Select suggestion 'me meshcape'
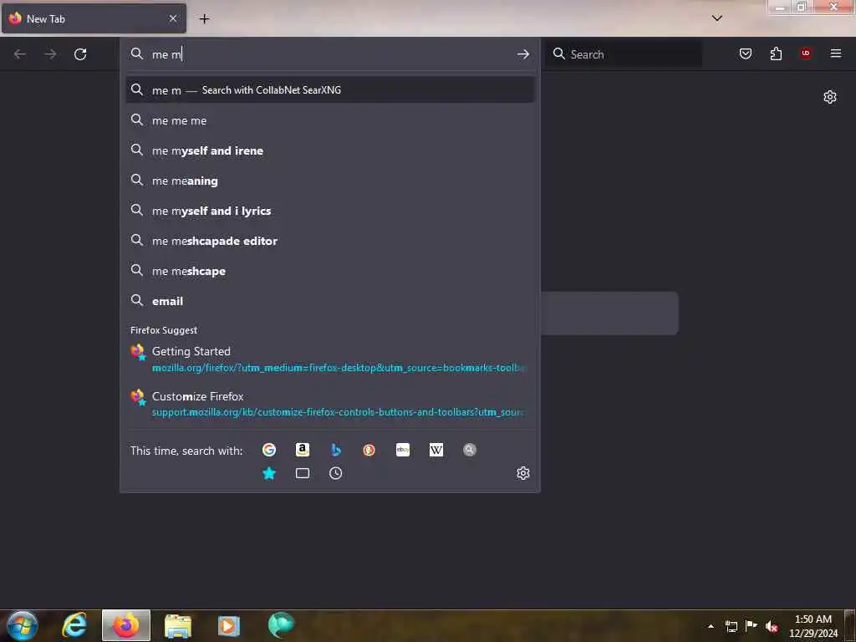Viewport: 856px width, 642px height. 329,271
